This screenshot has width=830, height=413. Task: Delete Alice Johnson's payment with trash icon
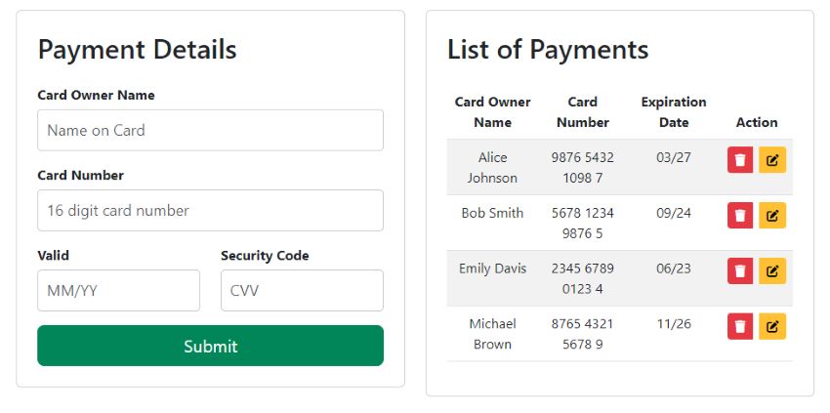(740, 160)
